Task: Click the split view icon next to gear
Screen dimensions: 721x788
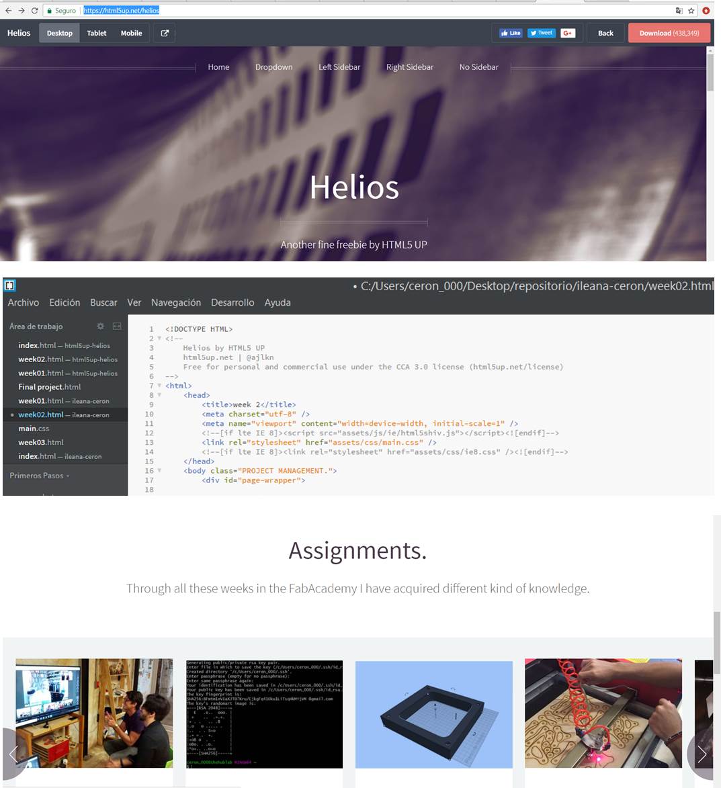Action: [x=117, y=326]
